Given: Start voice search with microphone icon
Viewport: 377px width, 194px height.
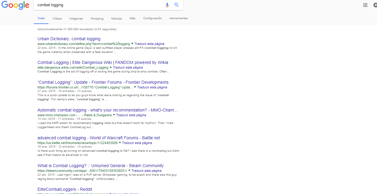Looking at the screenshot, I should pyautogui.click(x=167, y=5).
